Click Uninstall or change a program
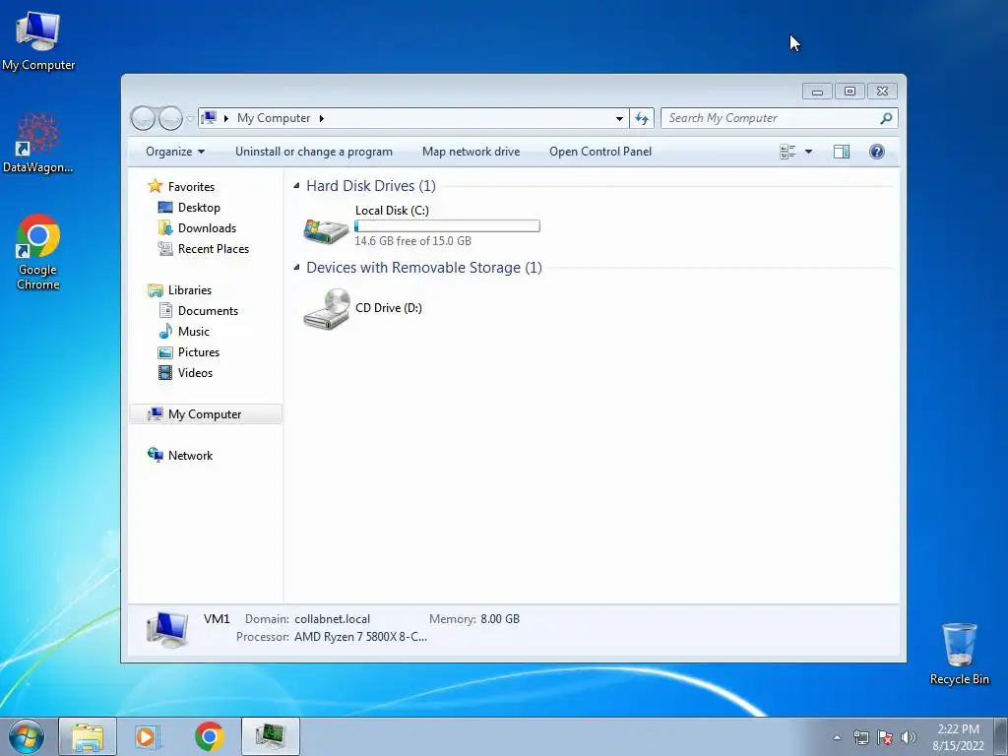Viewport: 1008px width, 756px height. 314,152
